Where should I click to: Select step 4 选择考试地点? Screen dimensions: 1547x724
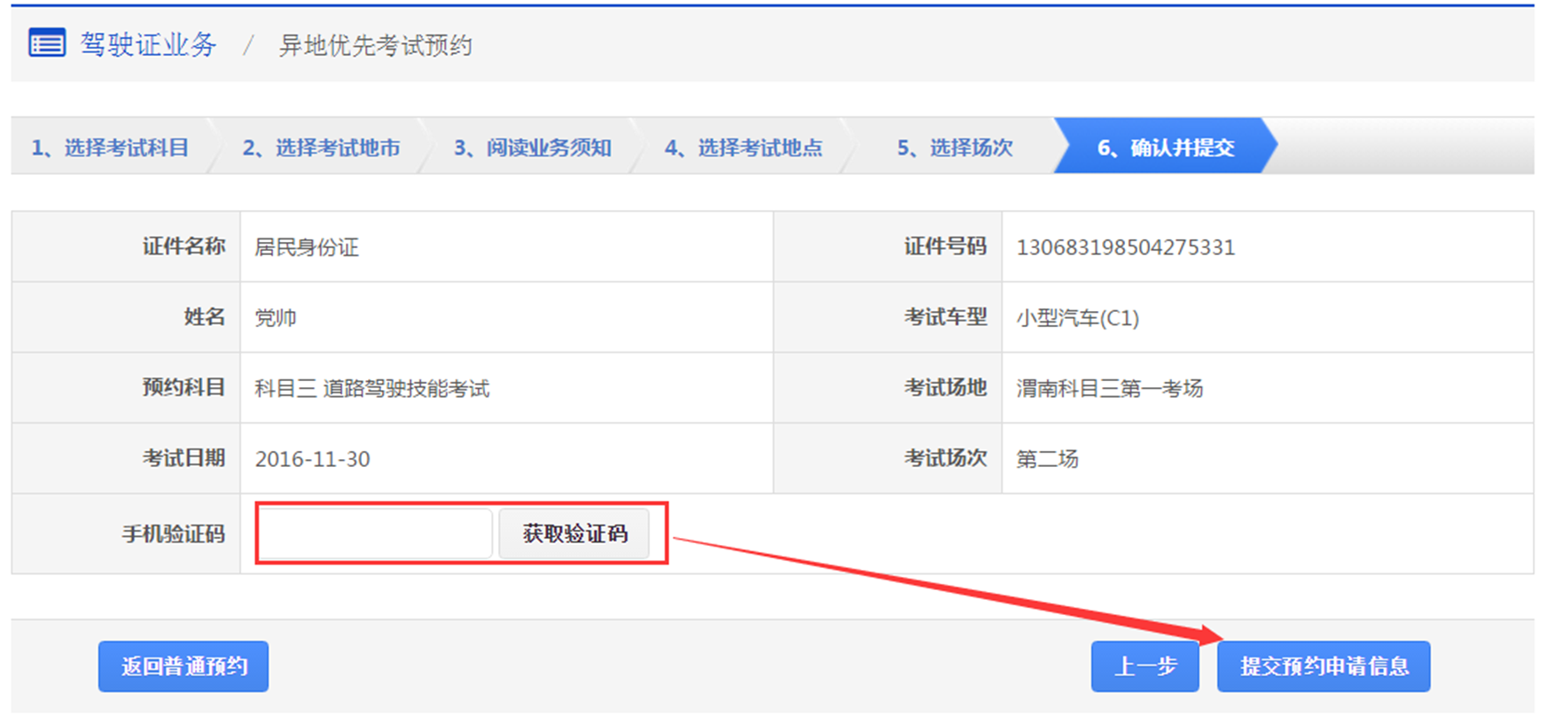(743, 147)
